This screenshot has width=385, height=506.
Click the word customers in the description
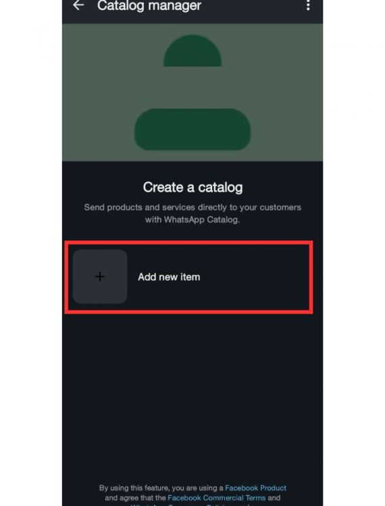pyautogui.click(x=280, y=207)
